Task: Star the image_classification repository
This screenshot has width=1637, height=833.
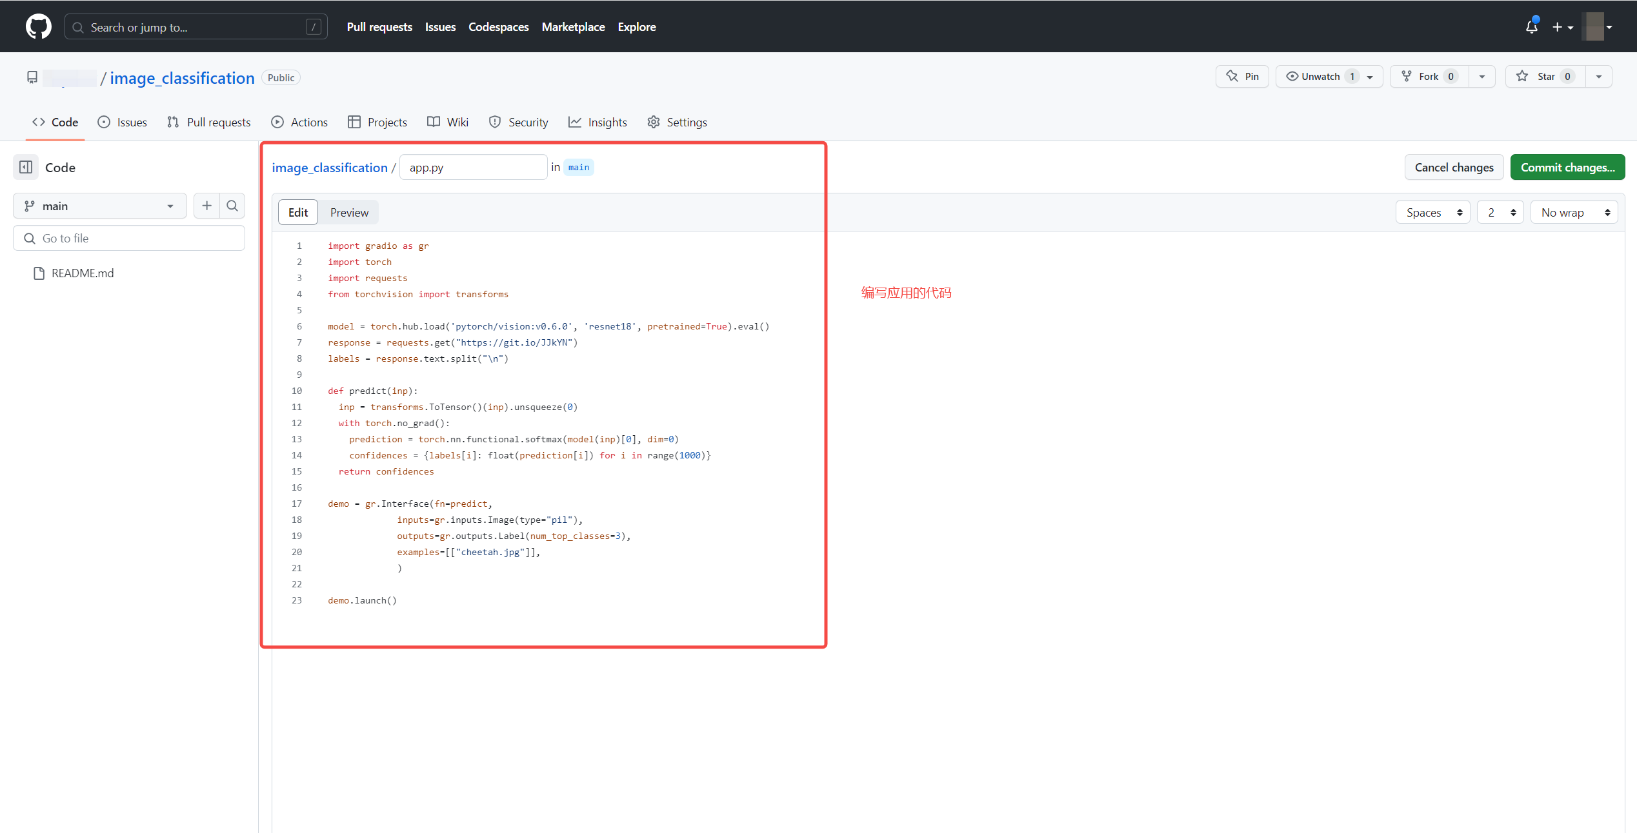Action: (1545, 77)
